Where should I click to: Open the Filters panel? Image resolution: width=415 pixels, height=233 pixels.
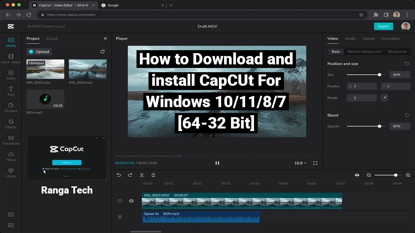11,157
